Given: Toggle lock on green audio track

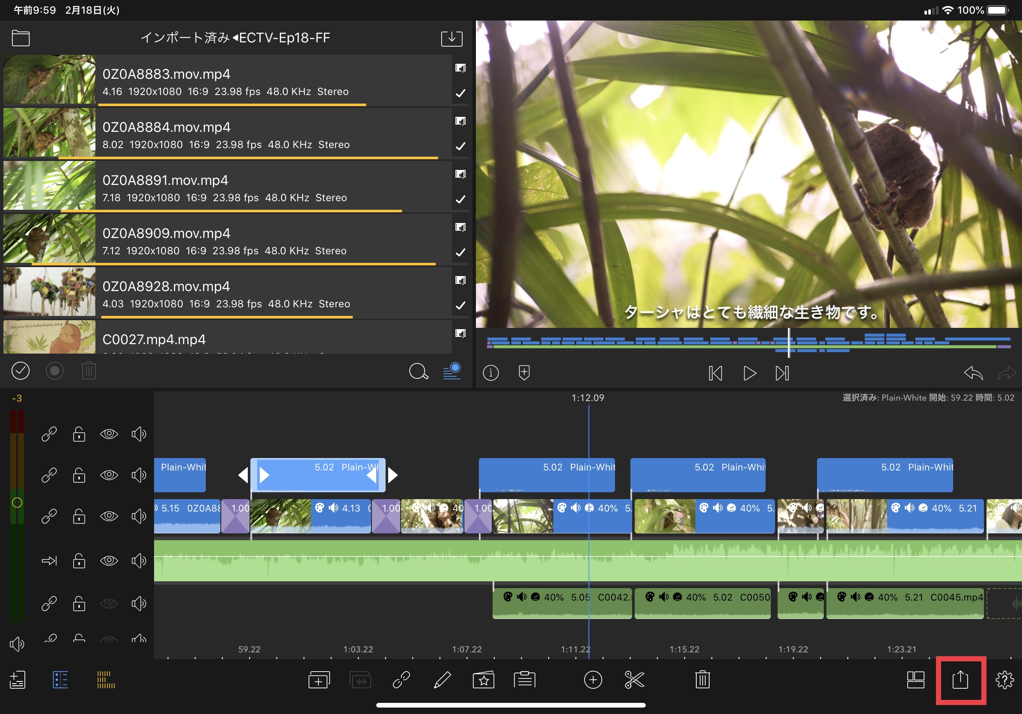Looking at the screenshot, I should coord(79,560).
